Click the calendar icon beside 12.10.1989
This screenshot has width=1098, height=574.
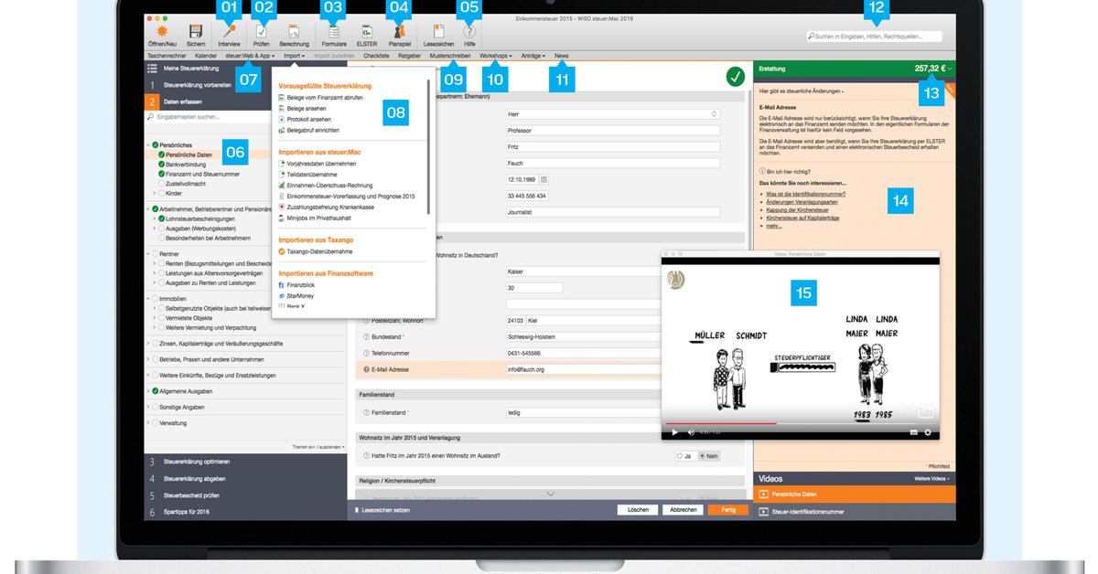click(x=544, y=179)
